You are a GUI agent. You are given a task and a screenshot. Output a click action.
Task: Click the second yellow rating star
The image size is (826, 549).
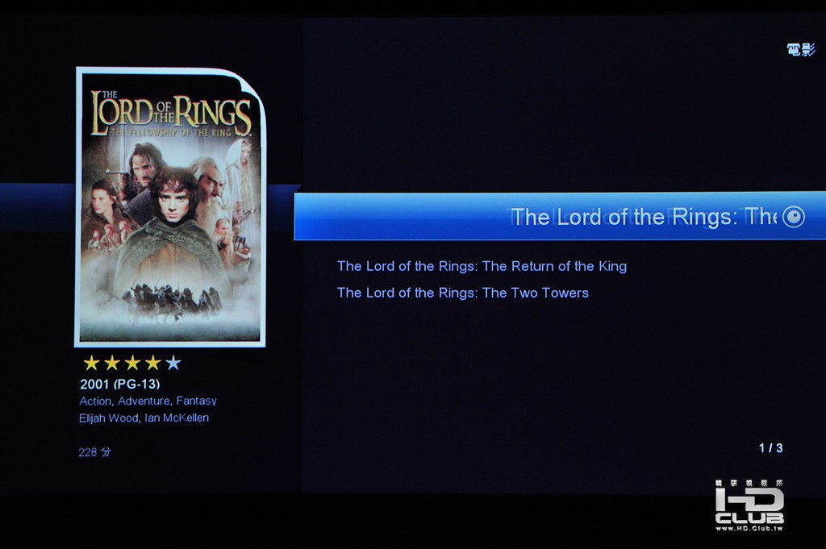pyautogui.click(x=111, y=363)
